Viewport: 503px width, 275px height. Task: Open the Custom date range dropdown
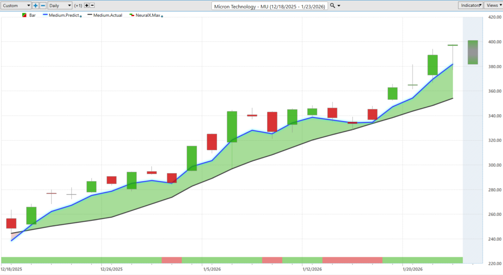(x=16, y=5)
